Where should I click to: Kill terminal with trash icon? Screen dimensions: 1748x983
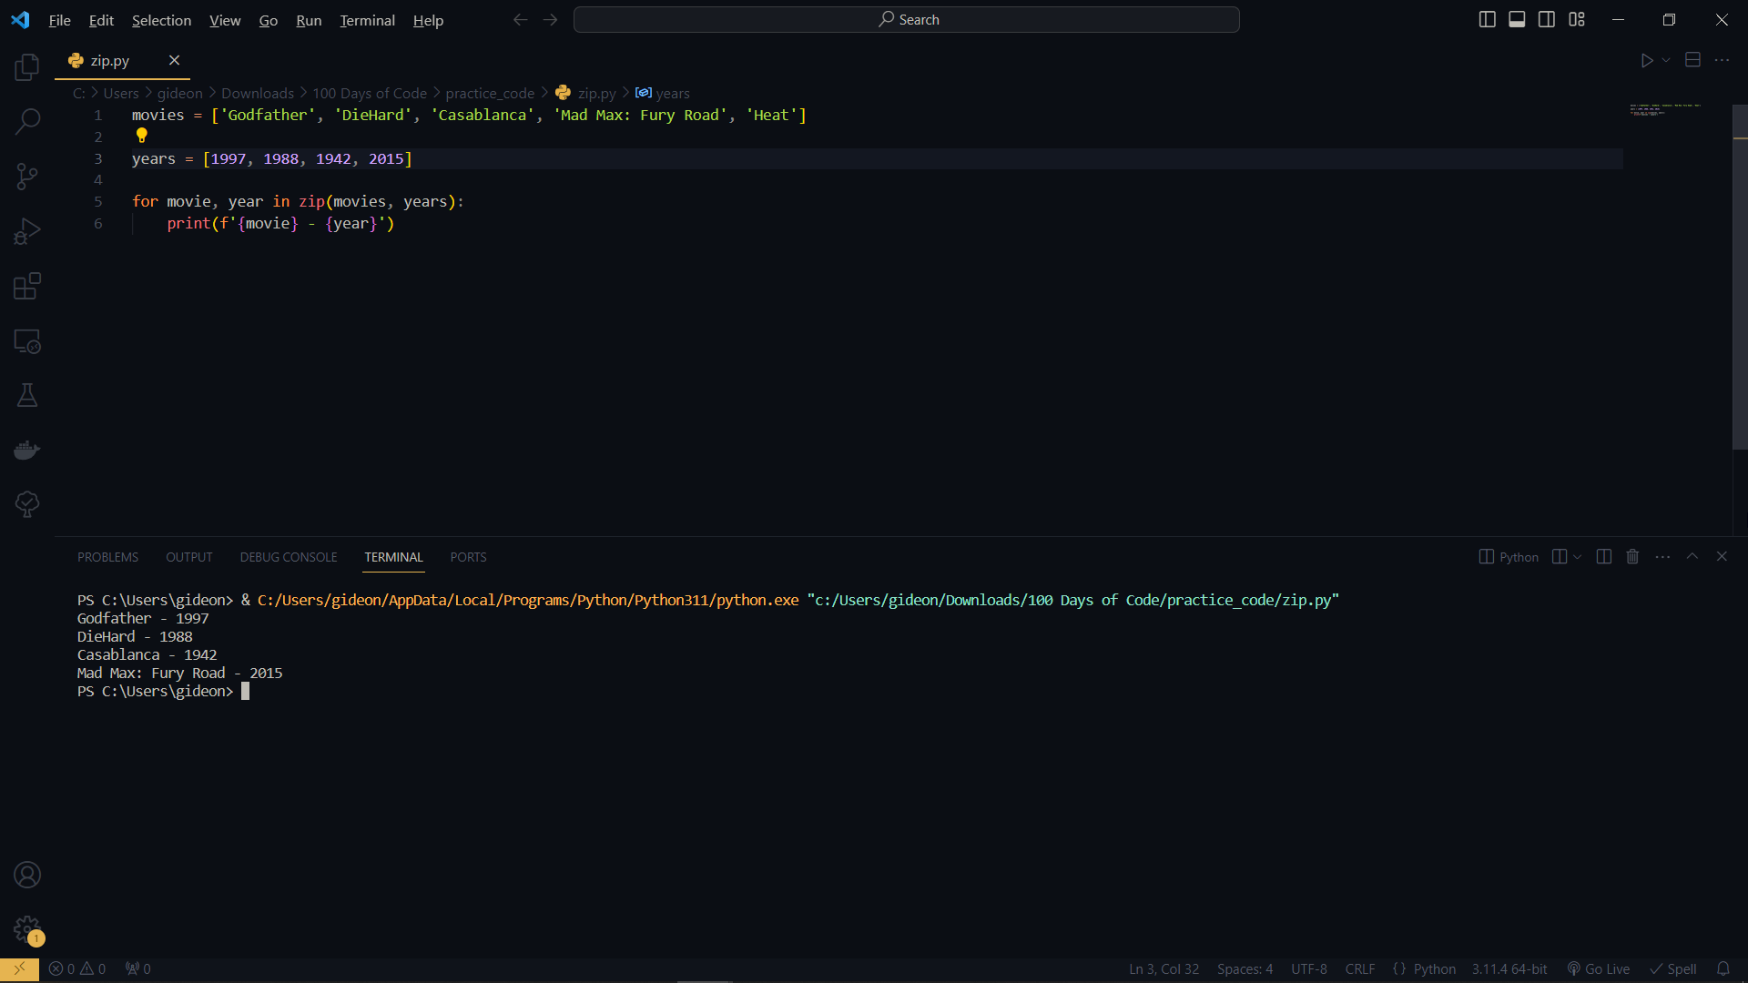click(x=1632, y=556)
